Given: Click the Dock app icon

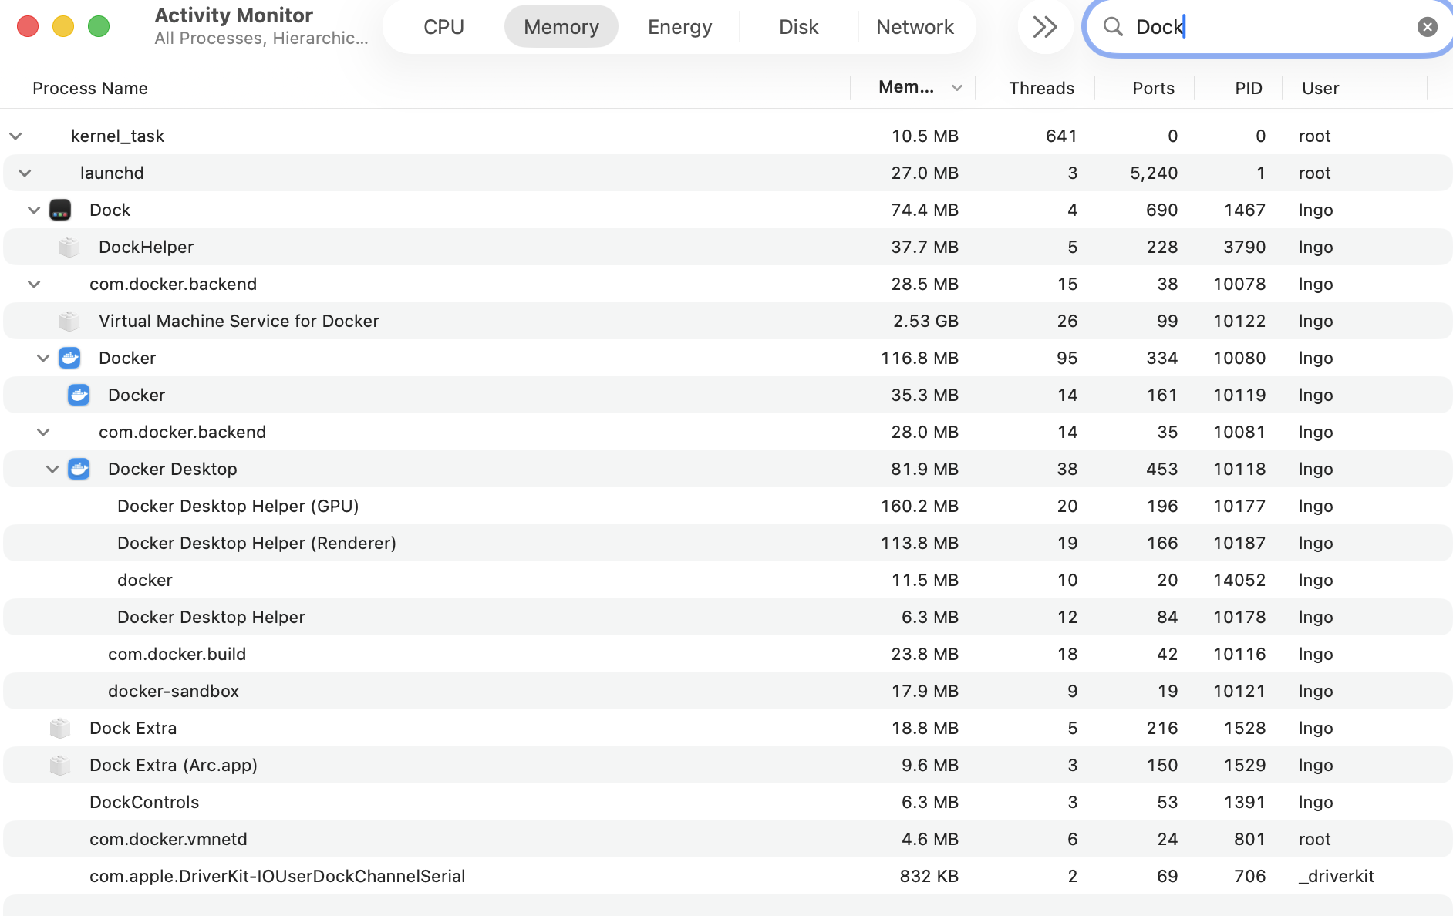Looking at the screenshot, I should (60, 210).
